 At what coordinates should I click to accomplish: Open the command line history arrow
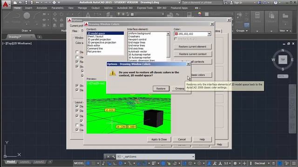pyautogui.click(x=193, y=157)
